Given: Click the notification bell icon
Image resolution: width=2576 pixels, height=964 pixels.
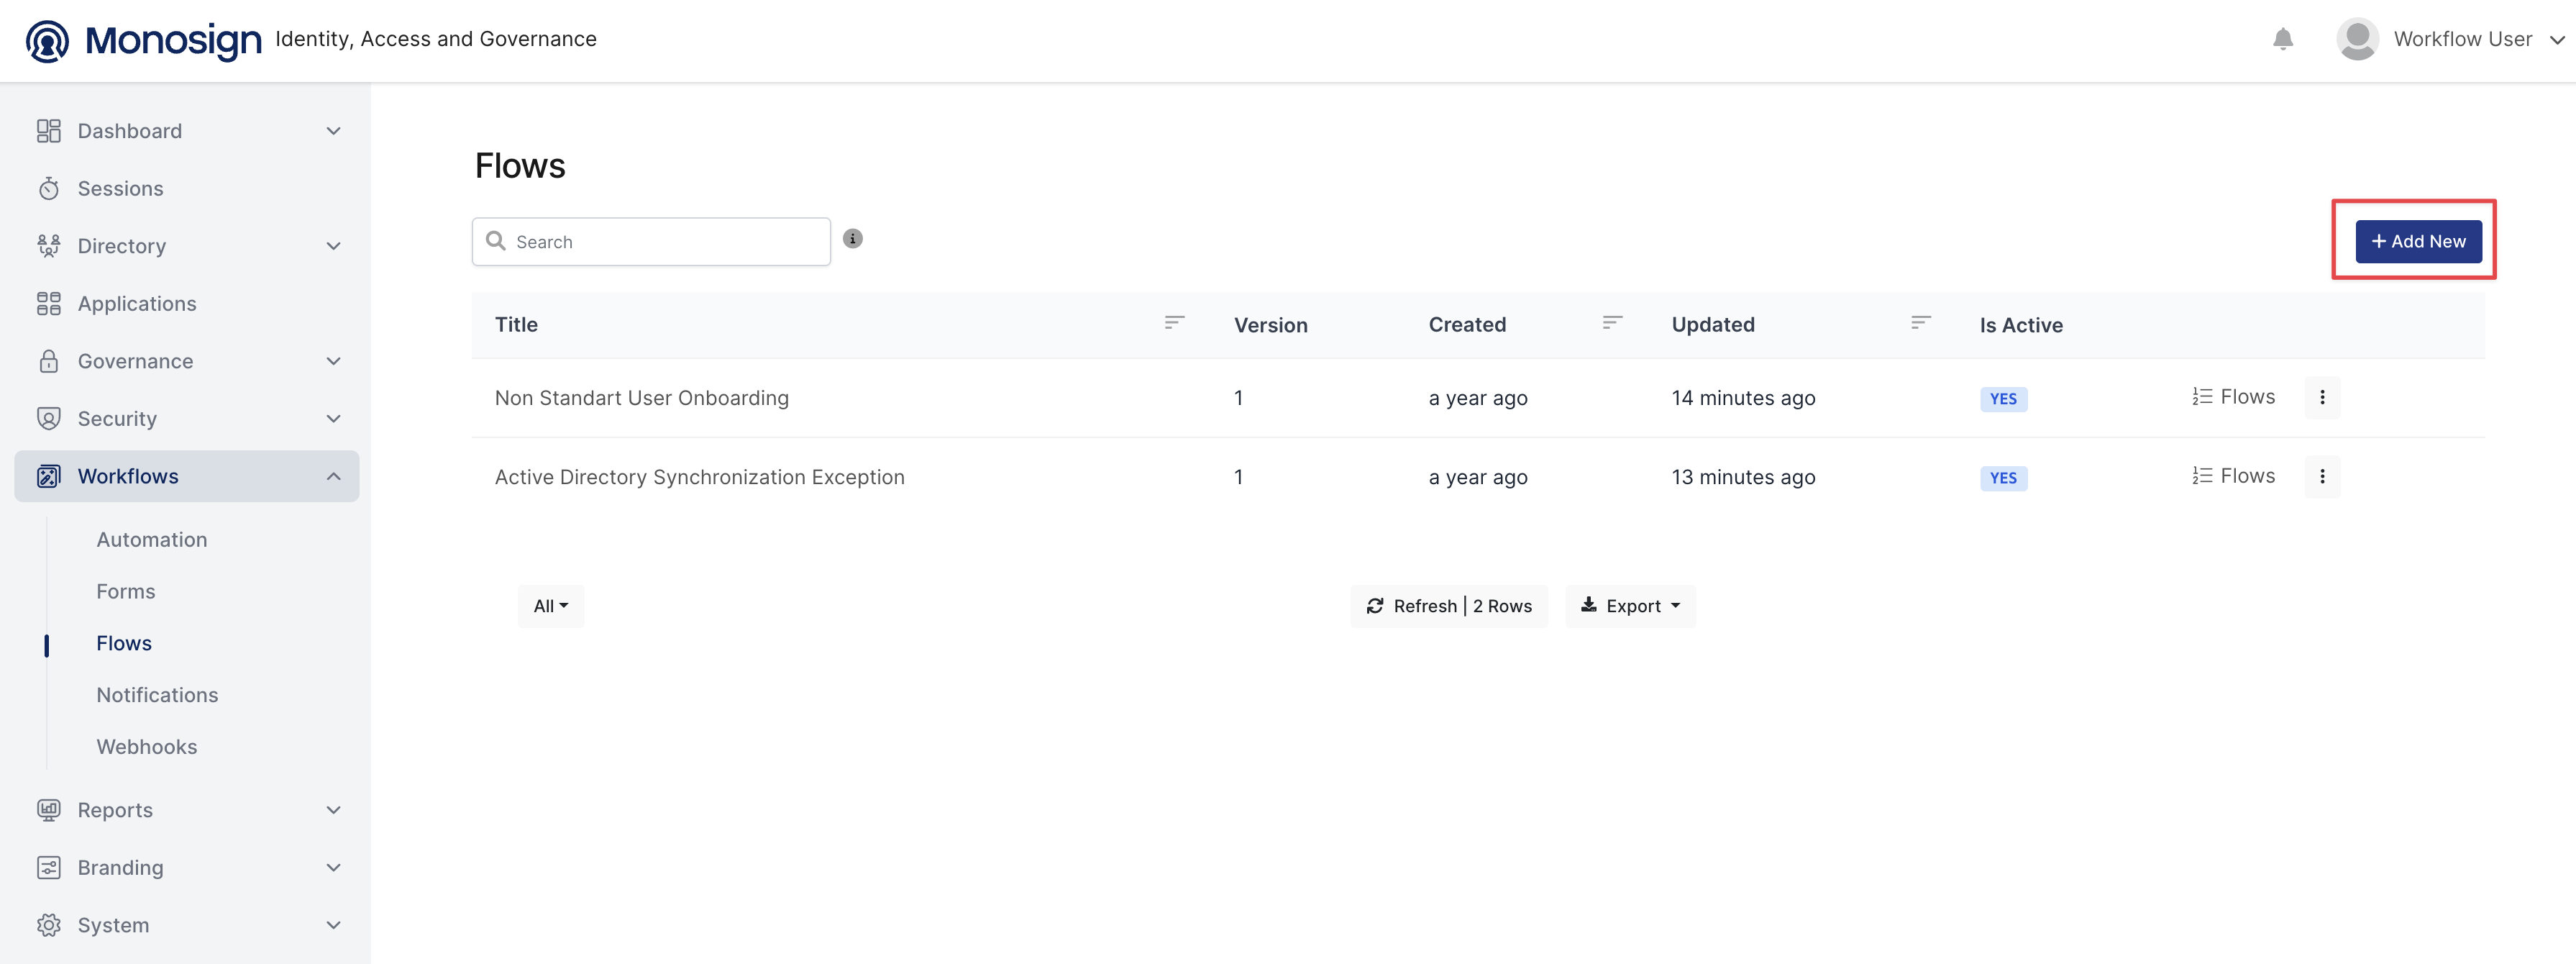Looking at the screenshot, I should point(2282,39).
